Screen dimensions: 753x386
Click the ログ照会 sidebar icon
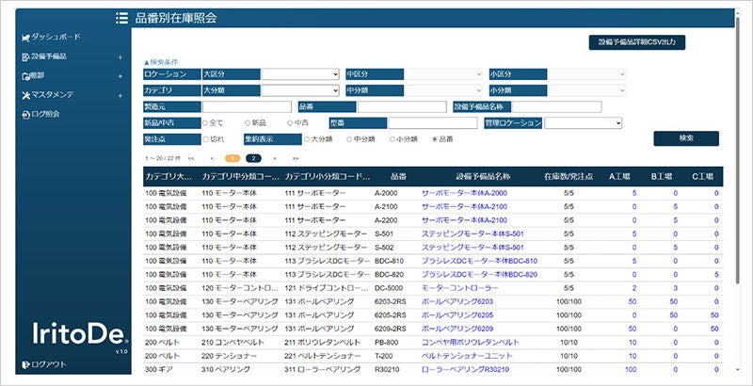tap(24, 114)
